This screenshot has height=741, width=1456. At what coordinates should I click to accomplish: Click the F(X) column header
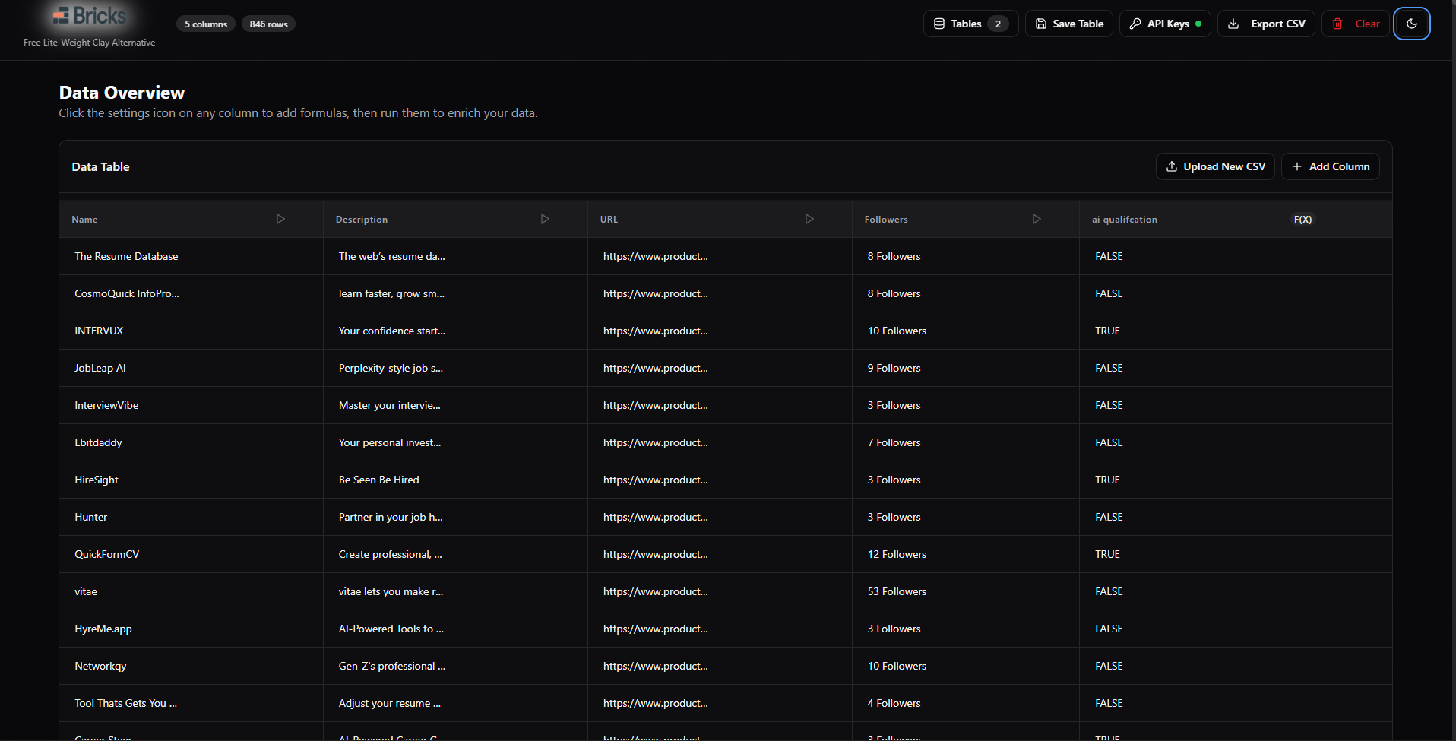coord(1302,219)
